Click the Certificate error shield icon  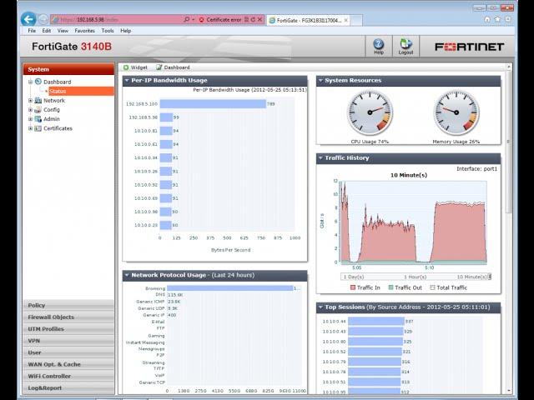coord(201,20)
